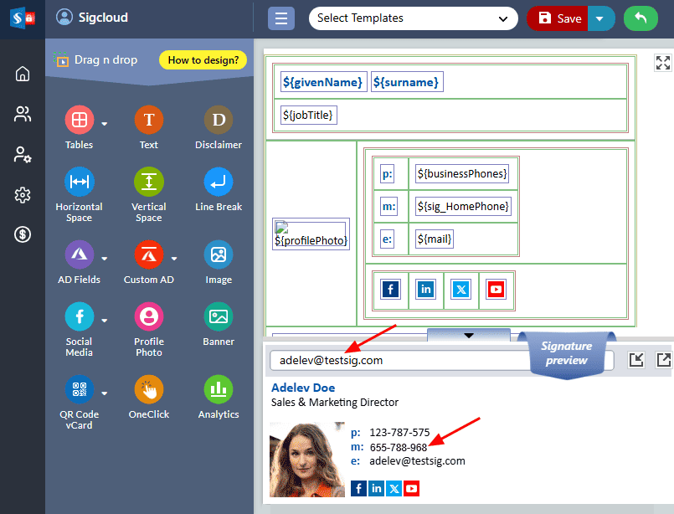674x514 pixels.
Task: Collapse the signature preview panel arrow
Action: tap(468, 335)
